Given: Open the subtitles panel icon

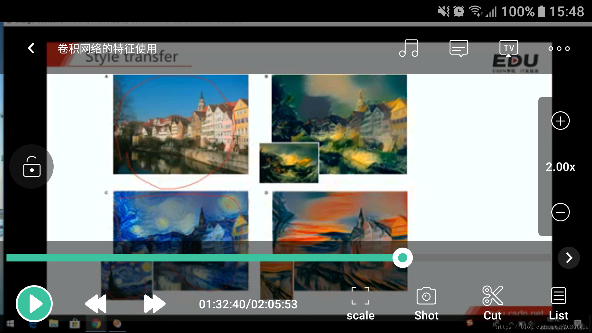Looking at the screenshot, I should (458, 48).
